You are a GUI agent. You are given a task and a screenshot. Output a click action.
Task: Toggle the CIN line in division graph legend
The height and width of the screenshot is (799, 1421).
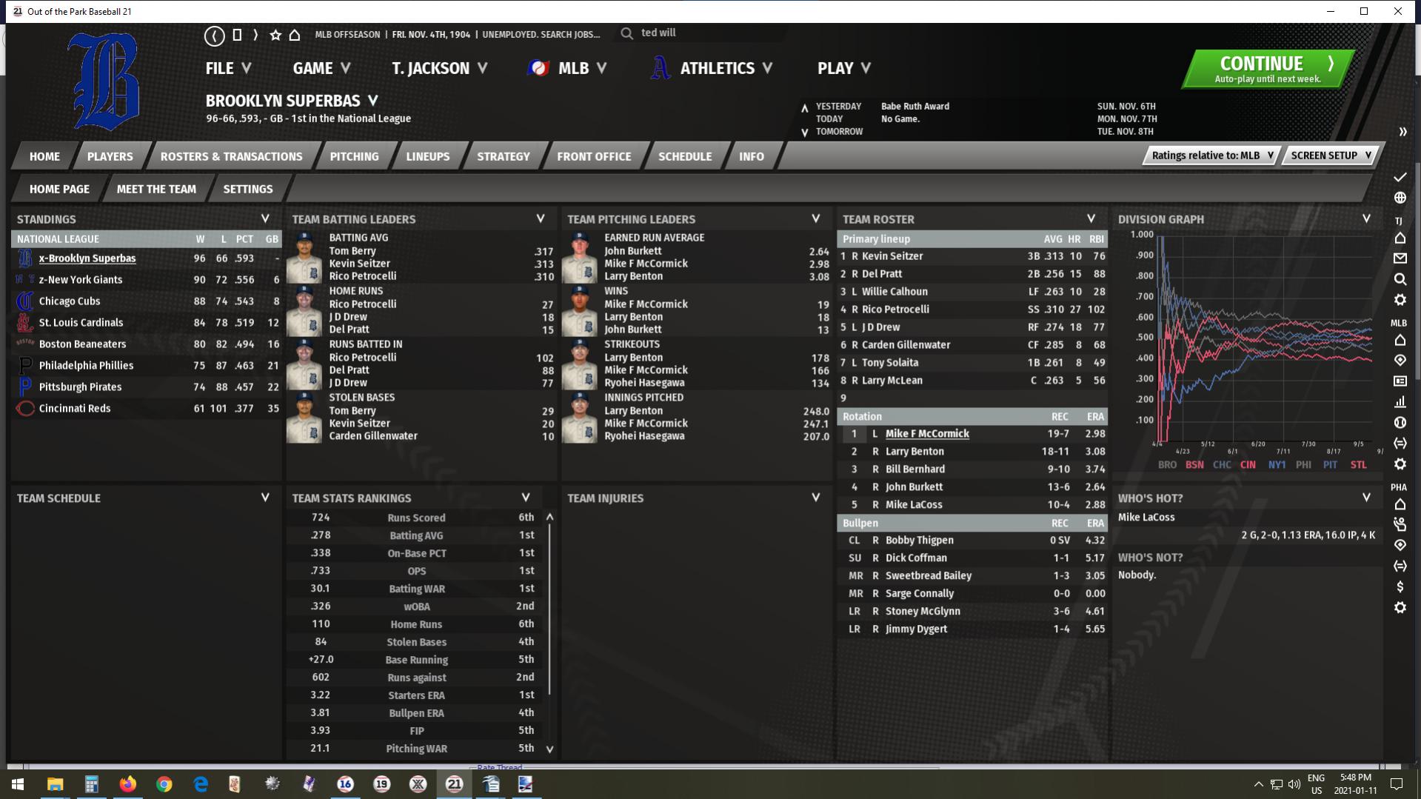coord(1248,465)
